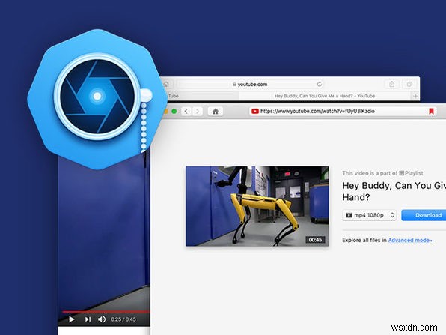Open the tabs overview icon in Safari
The width and height of the screenshot is (446, 335).
(x=409, y=84)
